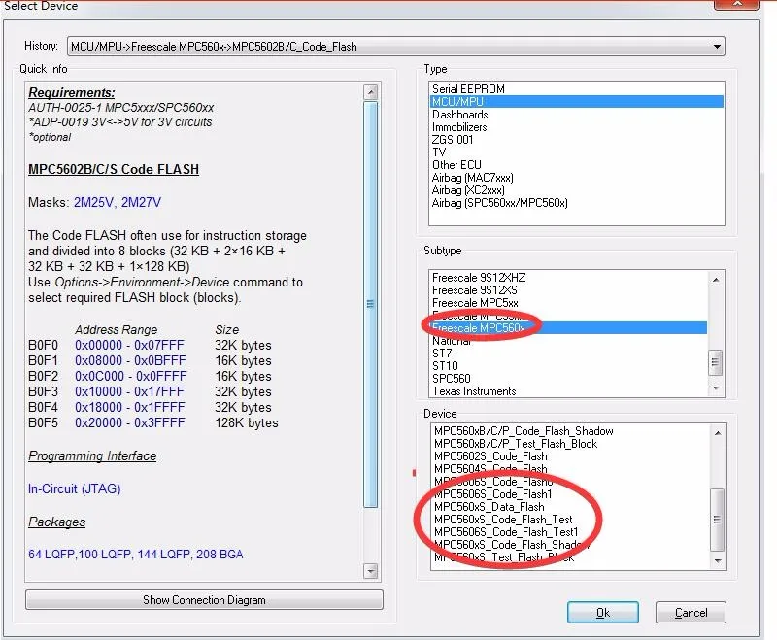Select Airbag (XC2xxx) type

[576, 190]
